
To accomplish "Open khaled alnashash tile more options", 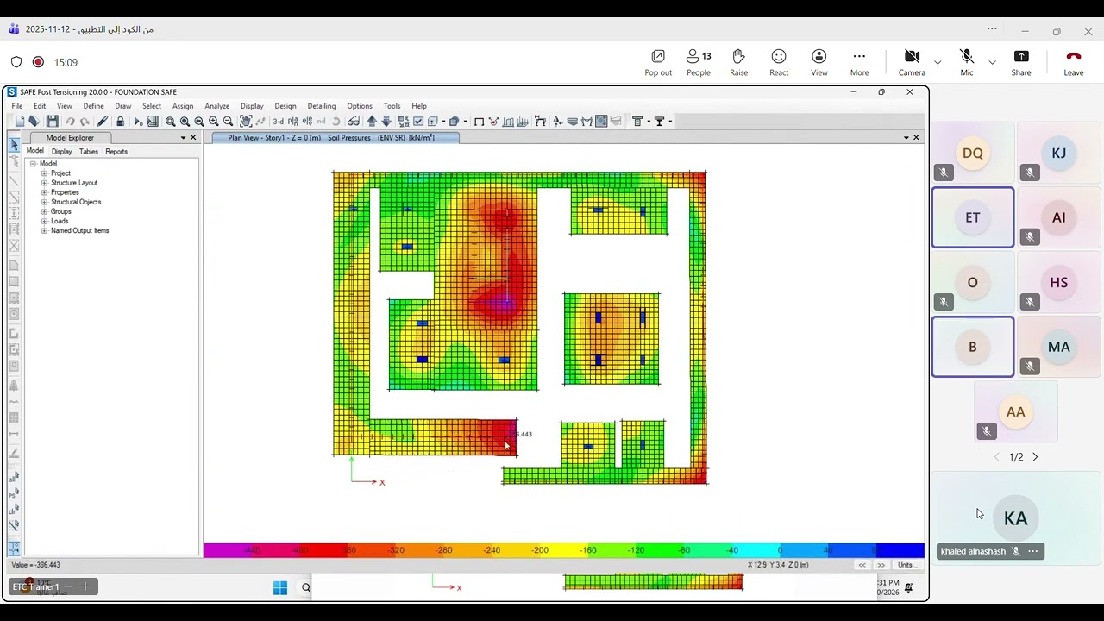I will tap(1032, 551).
